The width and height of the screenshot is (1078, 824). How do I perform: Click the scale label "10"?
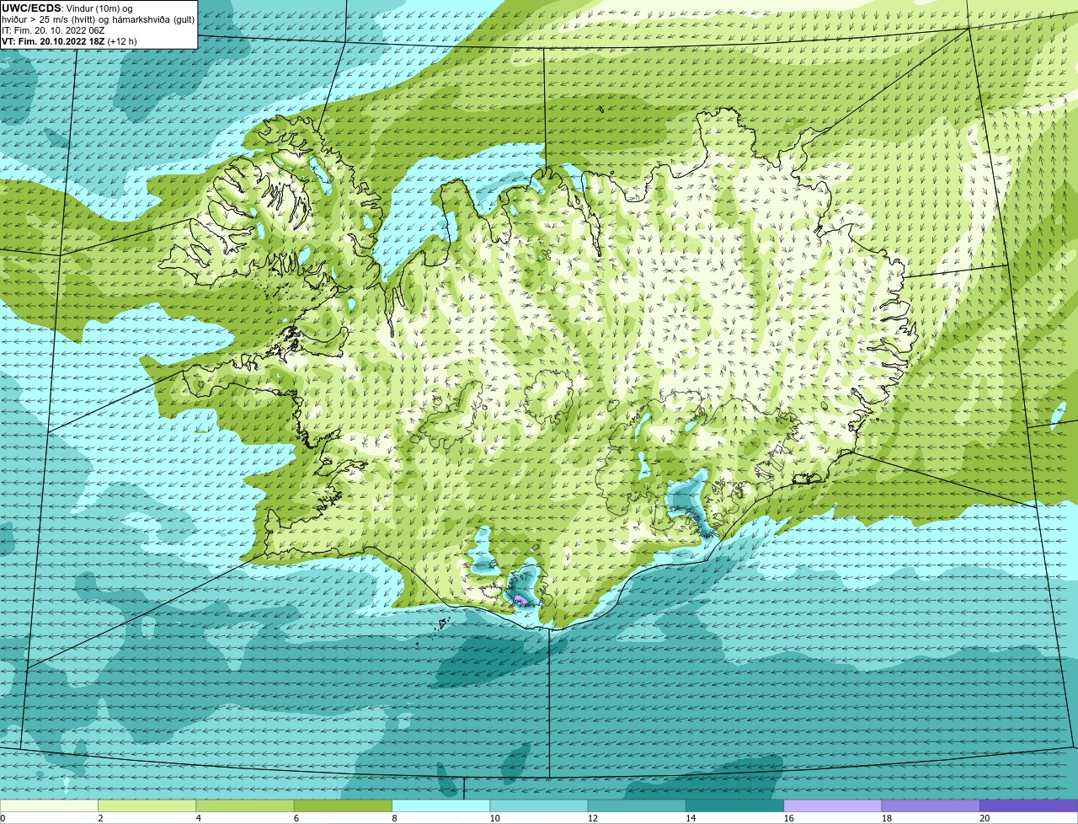tap(494, 818)
